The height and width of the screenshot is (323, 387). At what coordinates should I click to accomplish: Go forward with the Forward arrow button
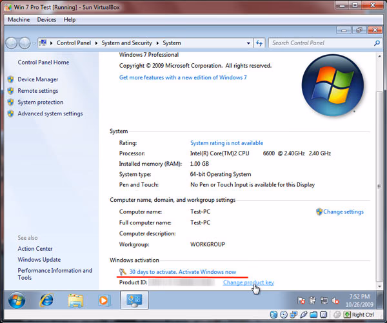[25, 43]
